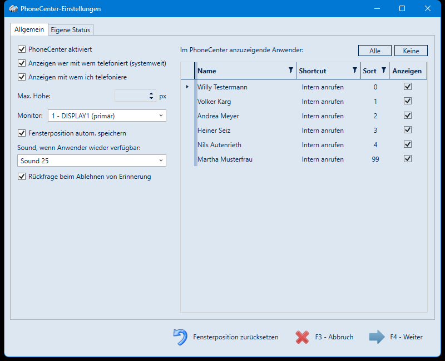Open the Name column filter icon
Screen dimensions: 445x361
point(290,71)
